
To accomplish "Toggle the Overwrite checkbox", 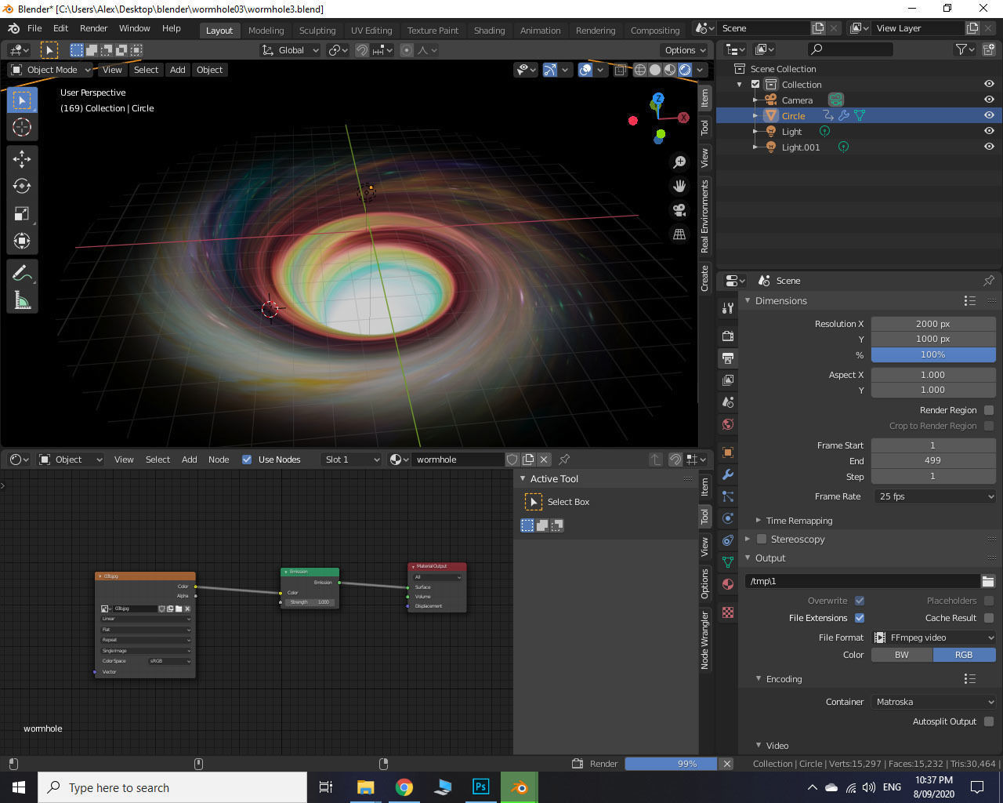I will tap(860, 601).
